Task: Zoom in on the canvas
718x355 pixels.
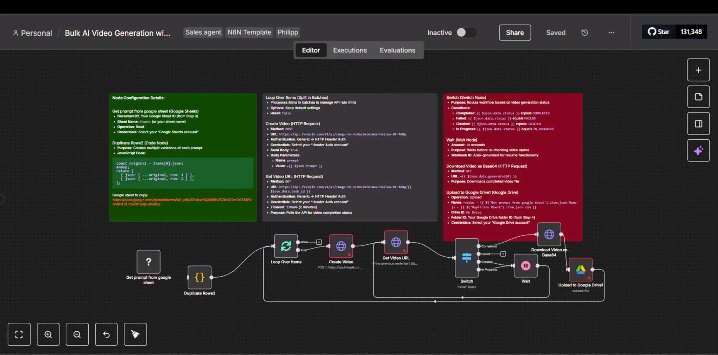Action: click(48, 334)
